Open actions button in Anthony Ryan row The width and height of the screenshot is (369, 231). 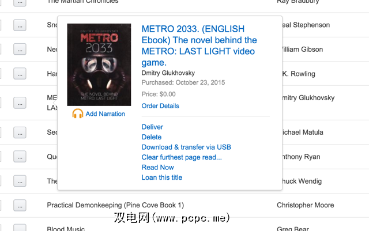(20, 157)
